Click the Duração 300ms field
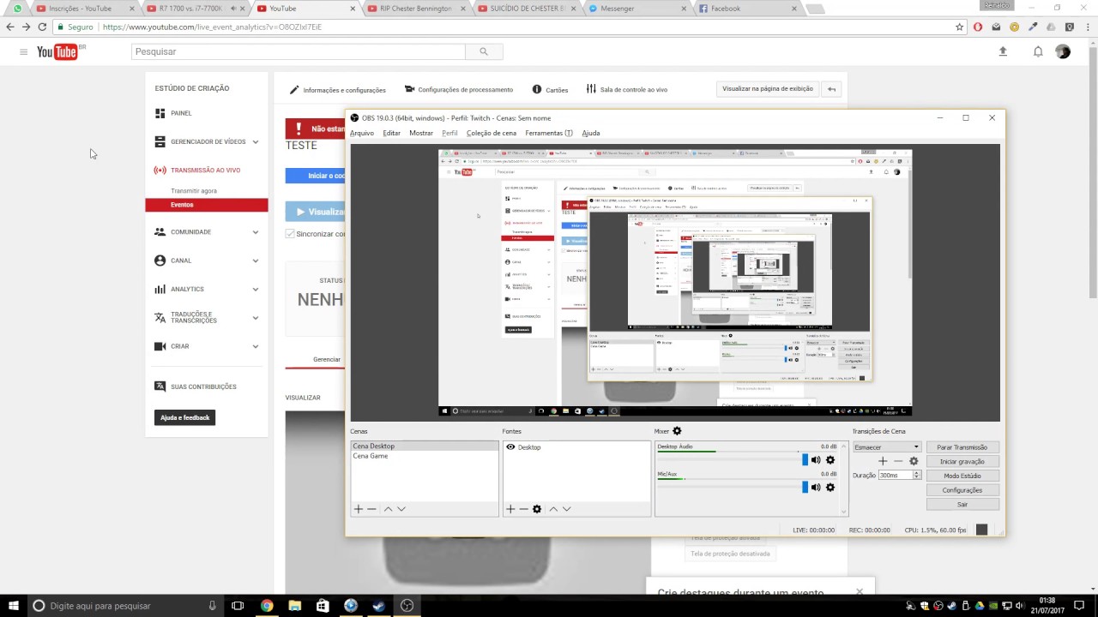Viewport: 1098px width, 617px height. [896, 475]
